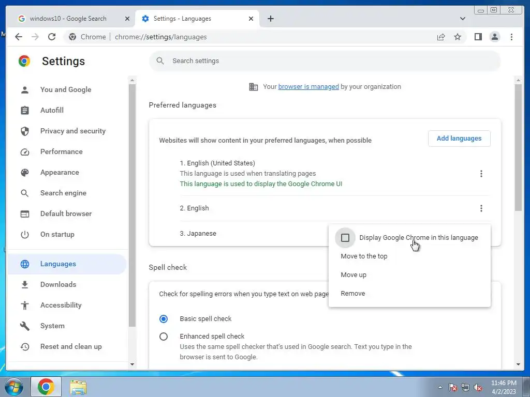Click the managed organization building icon
Viewport: 530px width, 397px height.
pos(253,87)
